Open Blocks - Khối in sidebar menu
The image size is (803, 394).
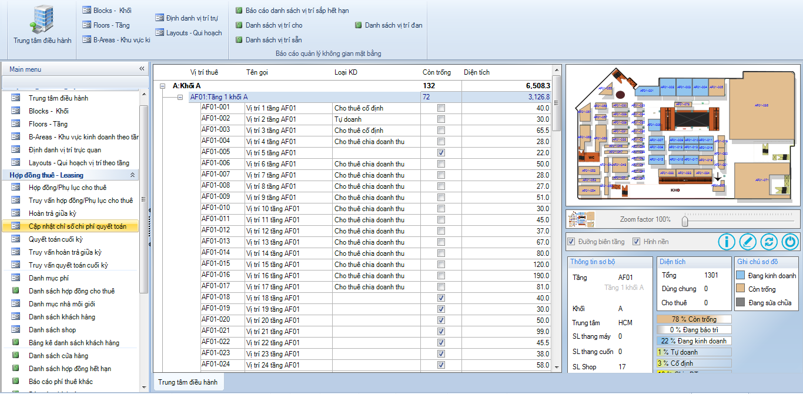coord(48,111)
